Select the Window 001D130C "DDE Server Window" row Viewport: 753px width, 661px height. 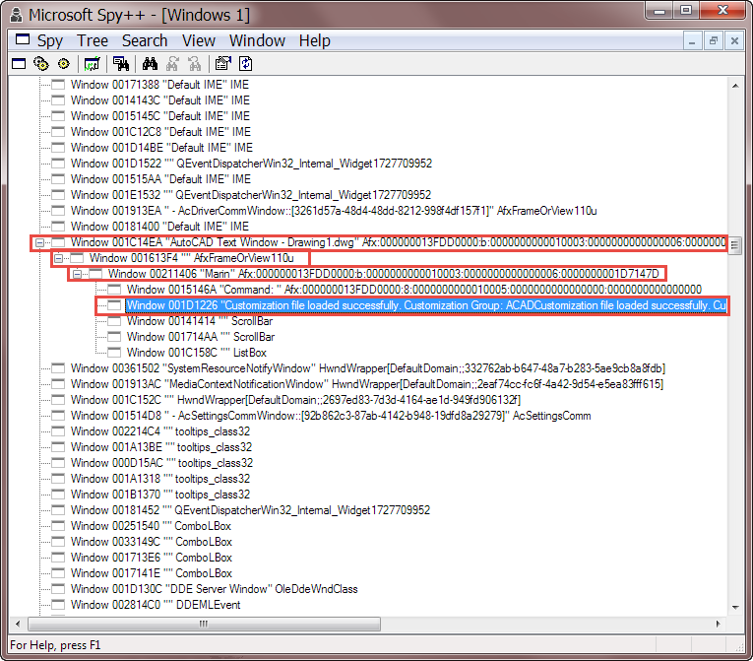click(215, 589)
